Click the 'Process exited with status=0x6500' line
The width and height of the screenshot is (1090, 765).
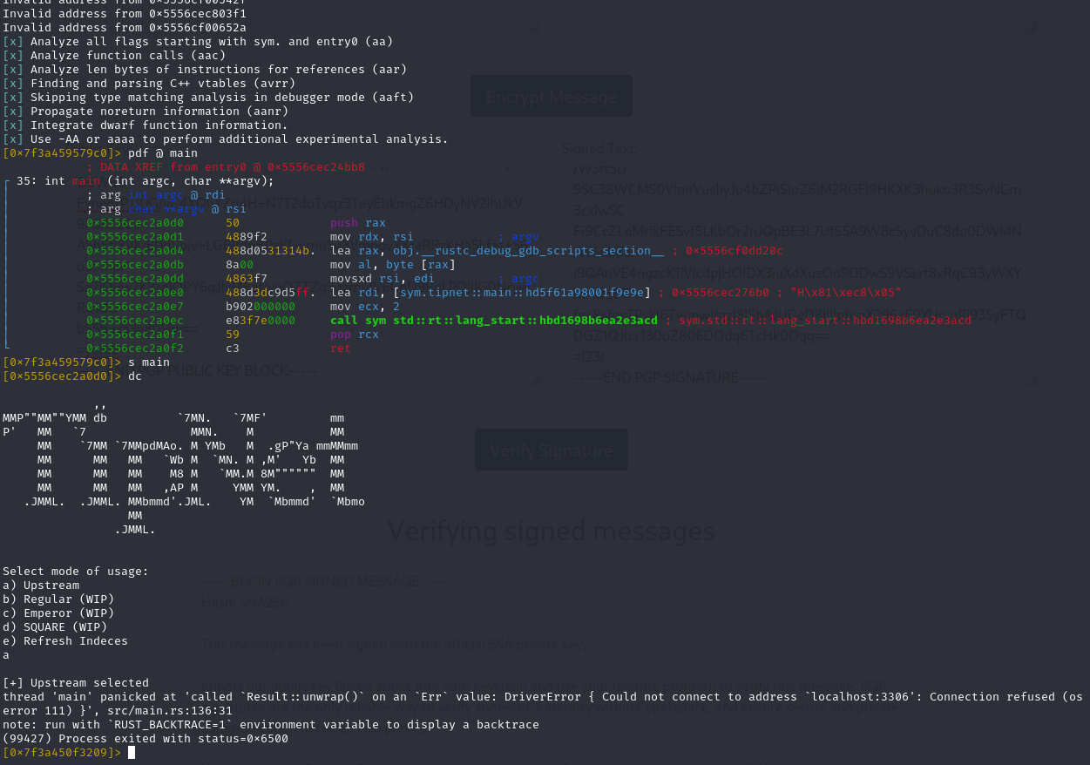point(146,739)
